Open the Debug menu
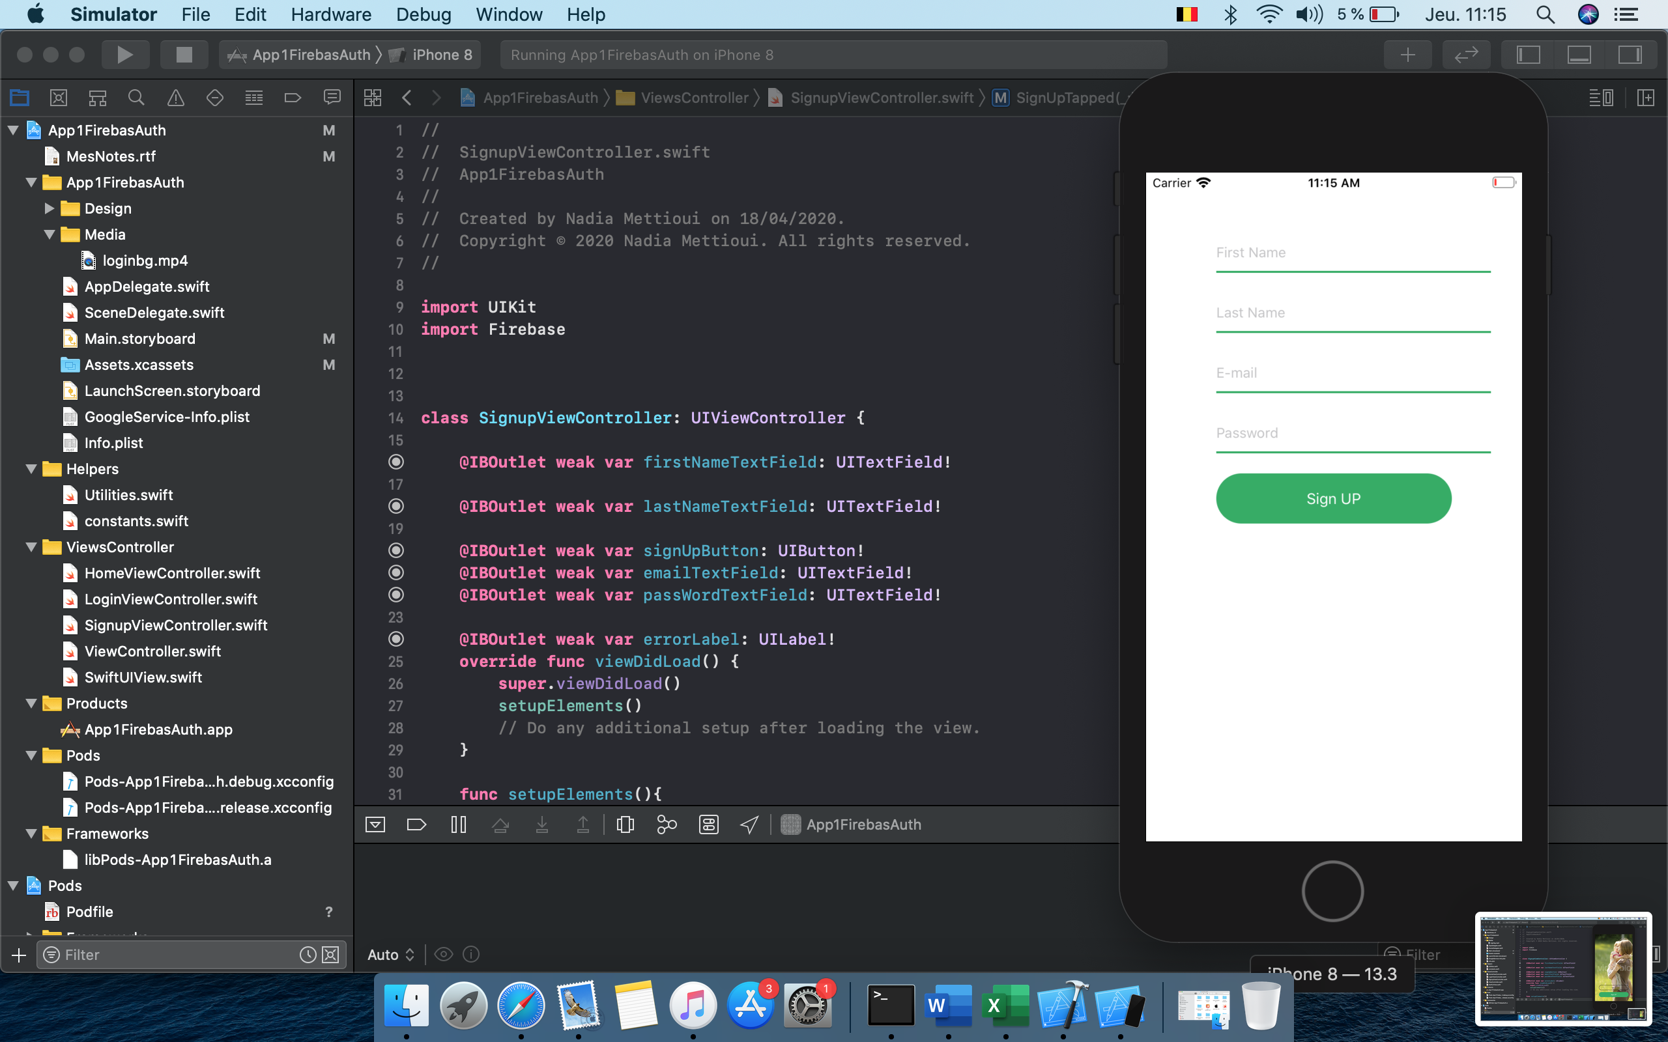1668x1042 pixels. [424, 14]
